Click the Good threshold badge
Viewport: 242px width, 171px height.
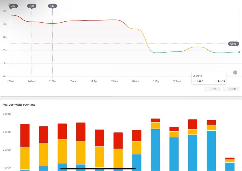(x=233, y=43)
